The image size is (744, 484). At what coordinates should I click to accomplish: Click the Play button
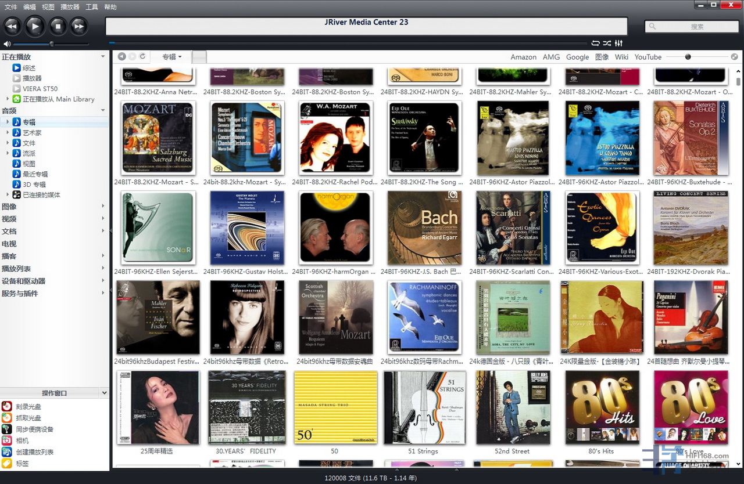coord(35,26)
